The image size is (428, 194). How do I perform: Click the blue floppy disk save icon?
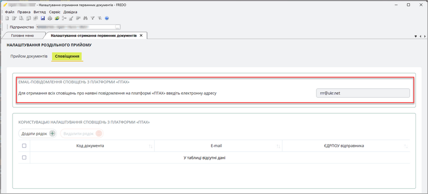43,18
